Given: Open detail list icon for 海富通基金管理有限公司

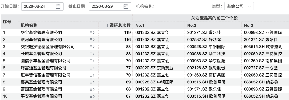Looking at the screenshot, I should (x=92, y=68).
